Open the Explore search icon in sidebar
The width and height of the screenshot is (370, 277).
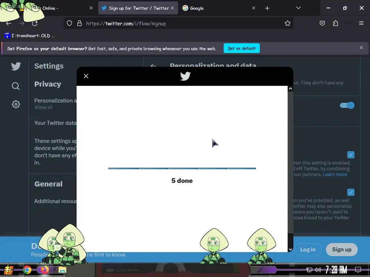(x=16, y=86)
